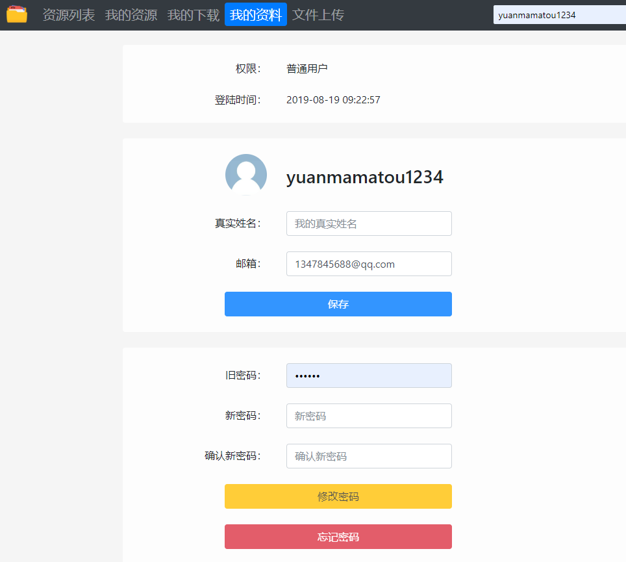Go to 文件上传 page
This screenshot has height=562, width=626.
click(318, 14)
